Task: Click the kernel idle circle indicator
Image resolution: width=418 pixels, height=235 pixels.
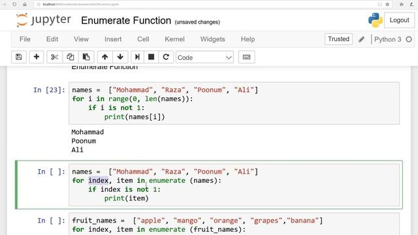Action: [x=409, y=39]
